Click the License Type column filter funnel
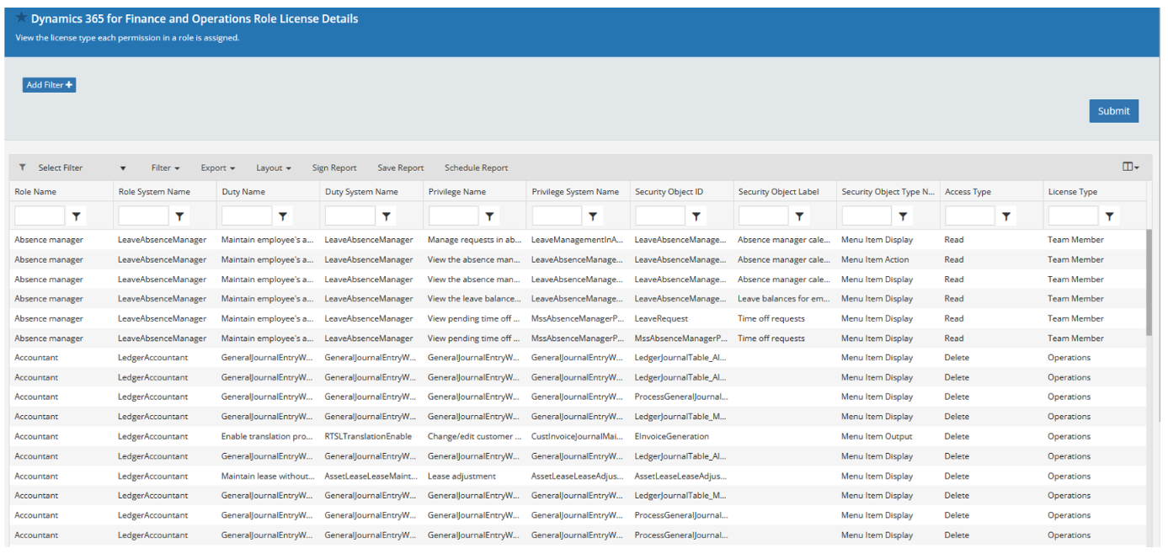 tap(1110, 216)
